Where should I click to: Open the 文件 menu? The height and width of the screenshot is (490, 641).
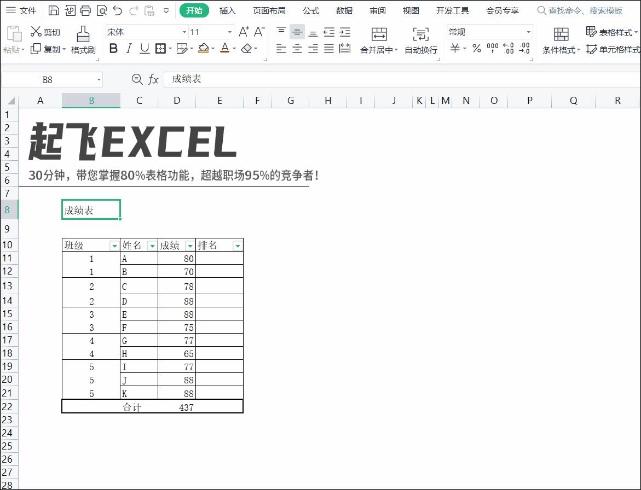click(x=21, y=10)
